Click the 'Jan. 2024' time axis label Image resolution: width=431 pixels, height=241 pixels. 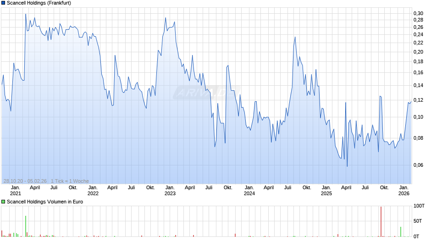249,191
